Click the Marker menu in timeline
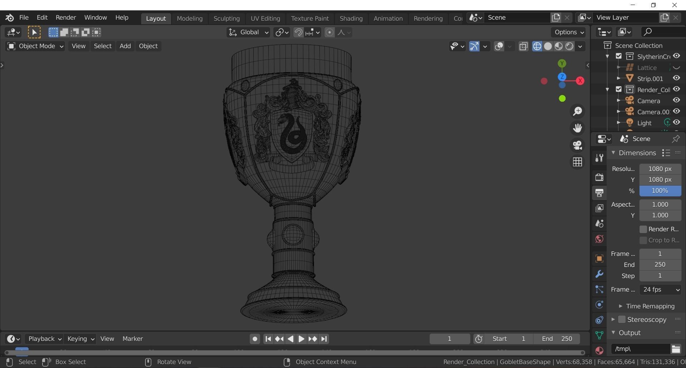Viewport: 686px width, 368px height. (133, 339)
